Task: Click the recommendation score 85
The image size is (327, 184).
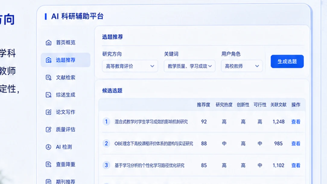Action: [x=204, y=165]
